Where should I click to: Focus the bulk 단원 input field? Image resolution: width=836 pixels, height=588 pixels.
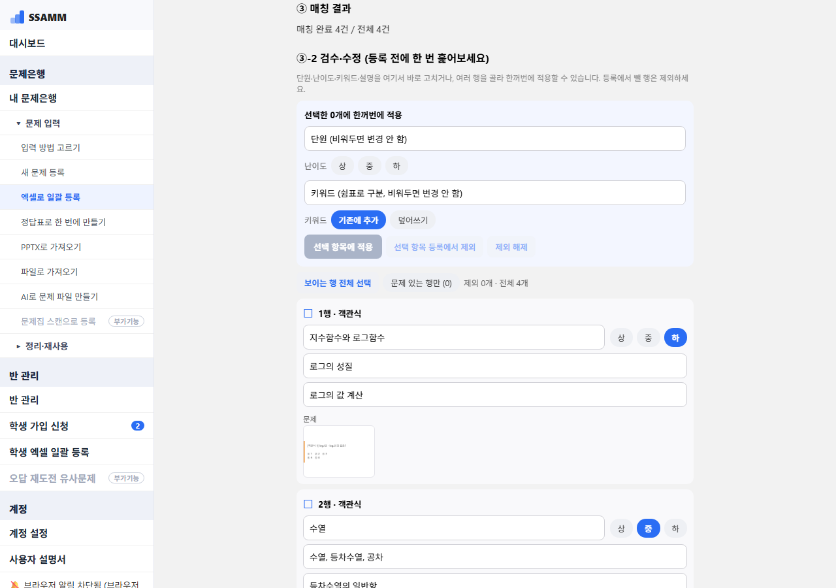pyautogui.click(x=494, y=139)
